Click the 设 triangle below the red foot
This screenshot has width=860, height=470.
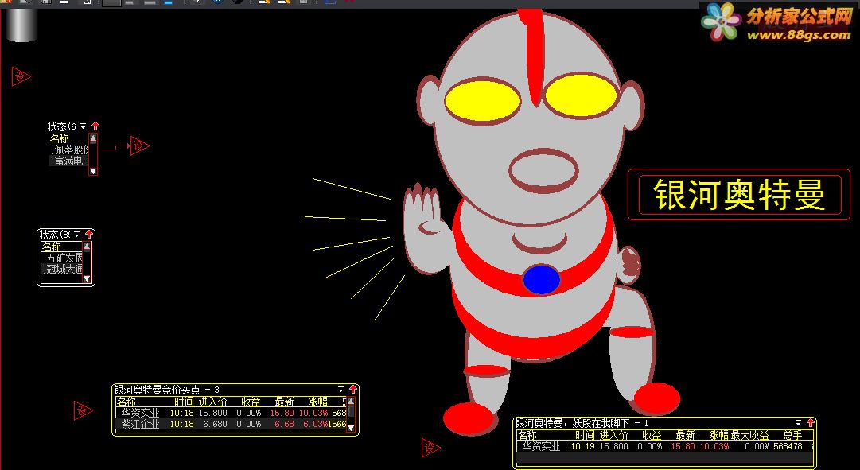430,448
